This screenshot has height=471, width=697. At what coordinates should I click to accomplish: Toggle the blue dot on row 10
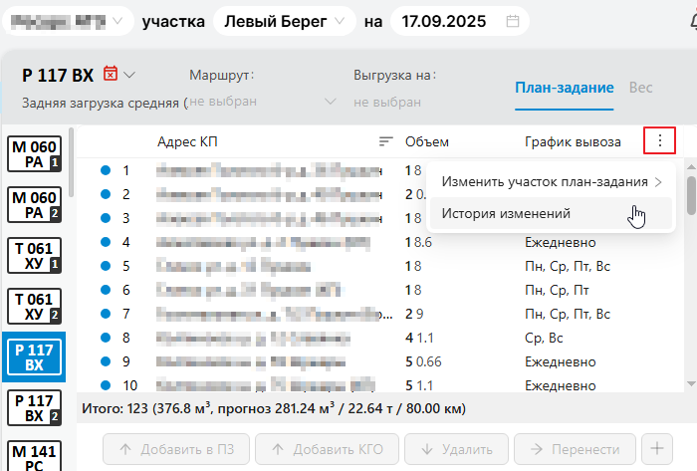105,385
